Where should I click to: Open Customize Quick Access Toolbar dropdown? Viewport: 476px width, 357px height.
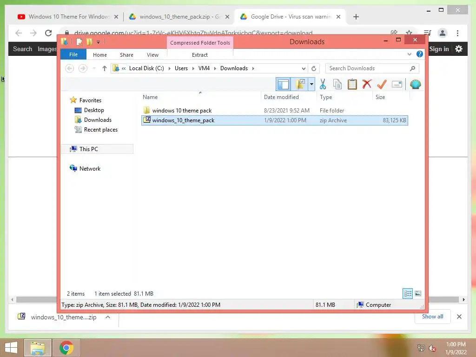coord(99,42)
